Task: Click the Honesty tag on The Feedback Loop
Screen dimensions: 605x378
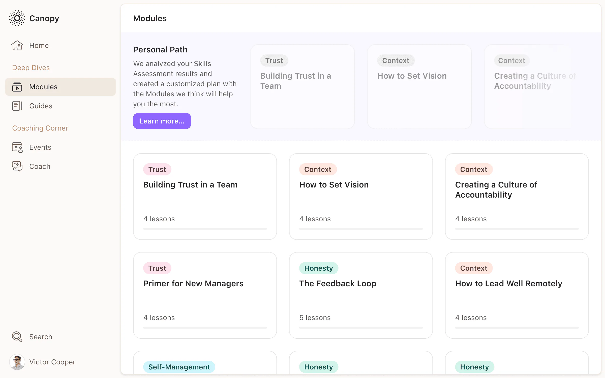Action: (318, 268)
